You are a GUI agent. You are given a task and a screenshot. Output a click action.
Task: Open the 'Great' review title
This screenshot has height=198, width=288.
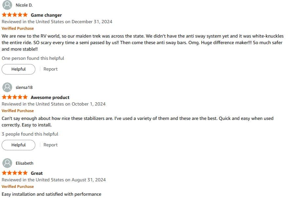tap(37, 173)
